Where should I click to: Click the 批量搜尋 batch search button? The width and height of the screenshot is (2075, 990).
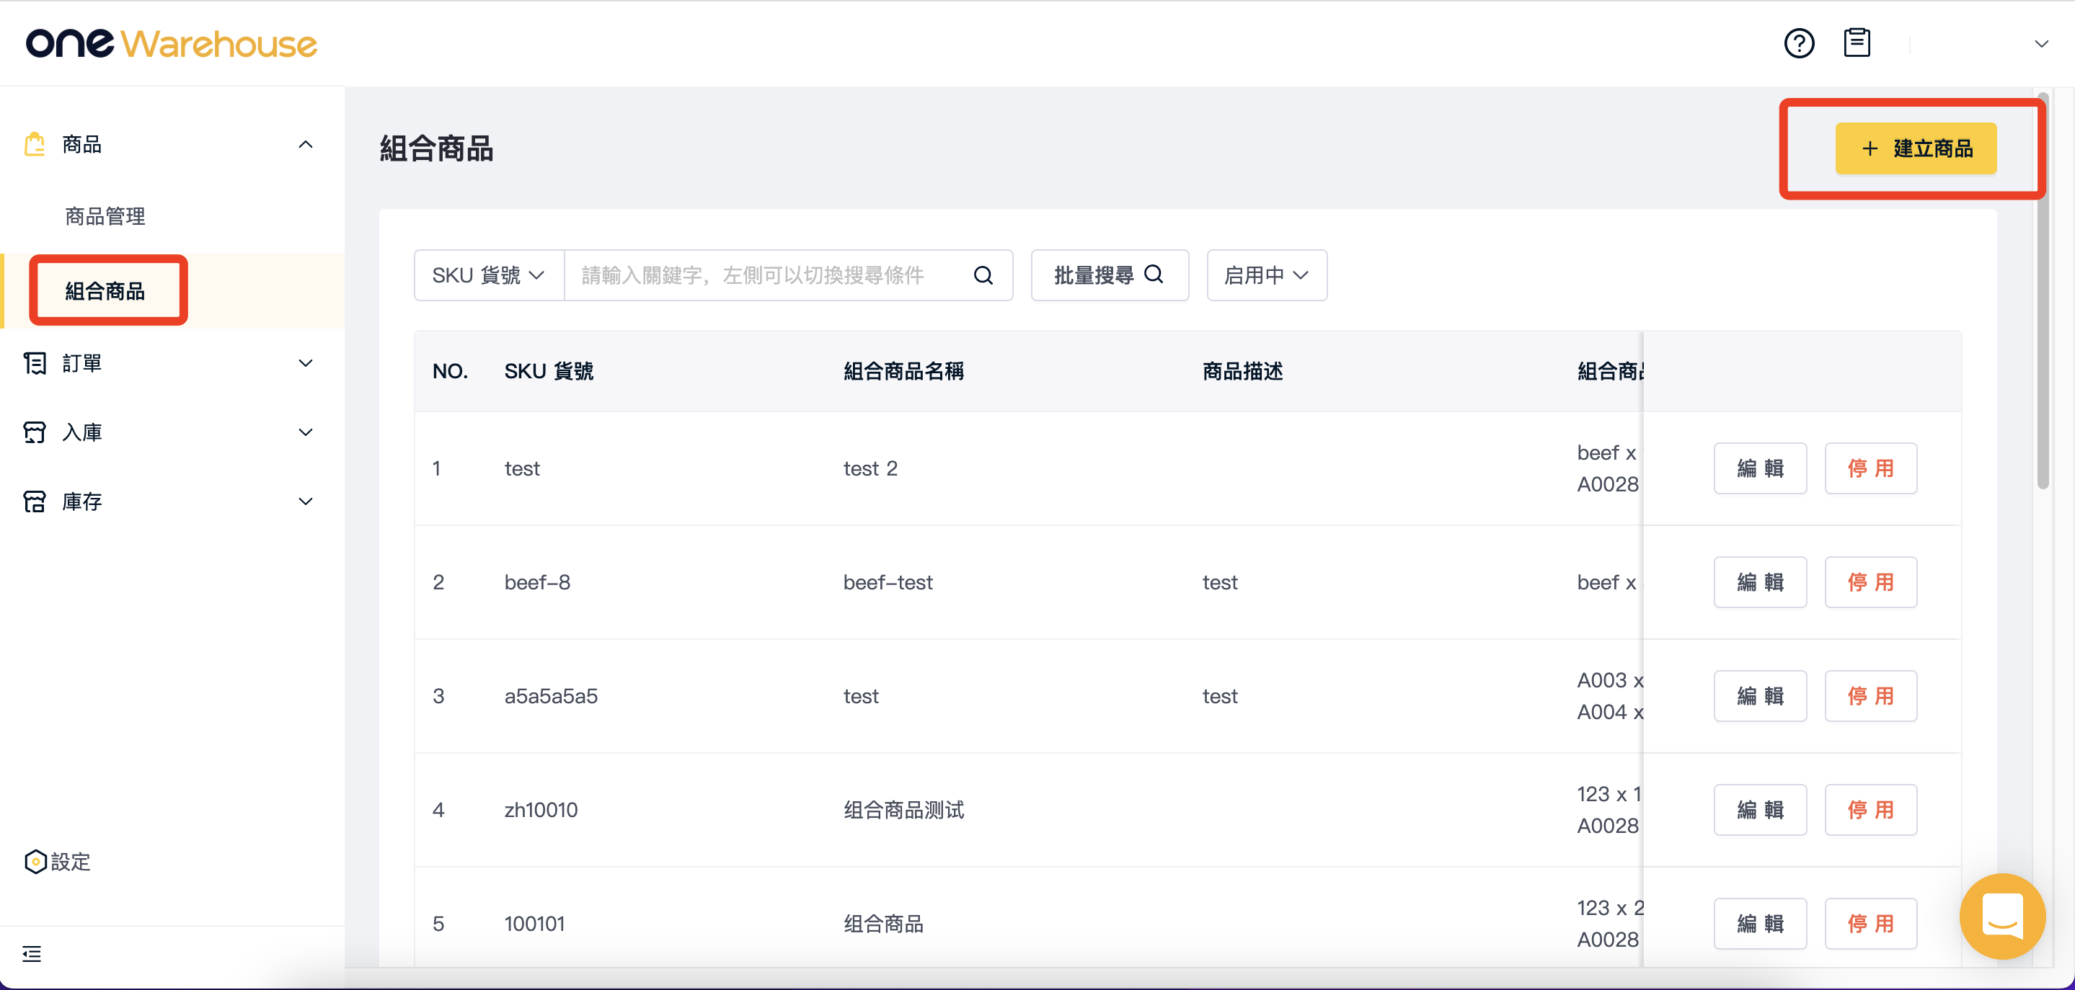(1109, 275)
